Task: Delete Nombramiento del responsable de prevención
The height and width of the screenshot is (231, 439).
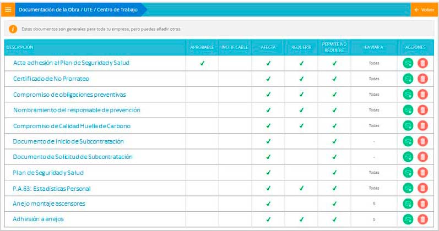Action: pos(423,110)
